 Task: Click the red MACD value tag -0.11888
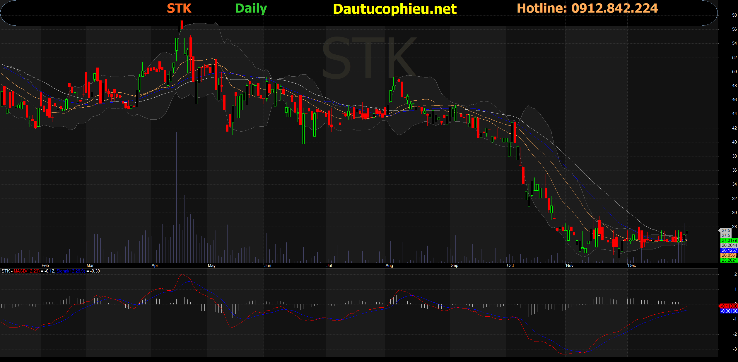(729, 306)
